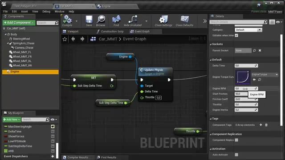The image size is (285, 160).
Task: Open MMTPawn parent class link
Action: 275,12
